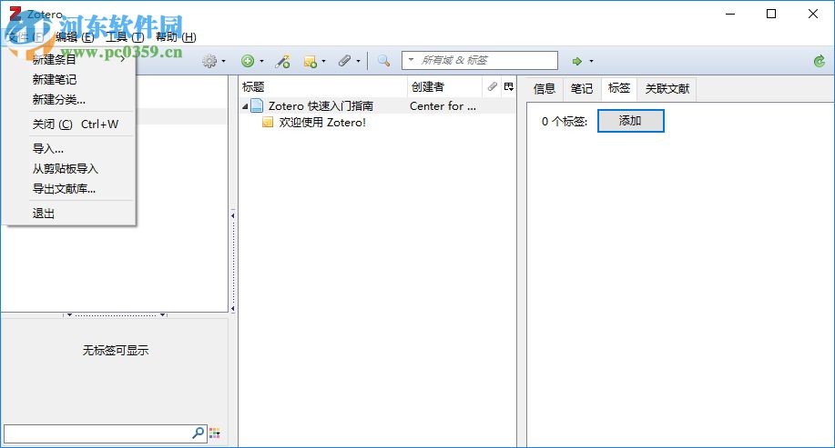Open the 帮助 (H) menu
The height and width of the screenshot is (448, 835).
176,37
